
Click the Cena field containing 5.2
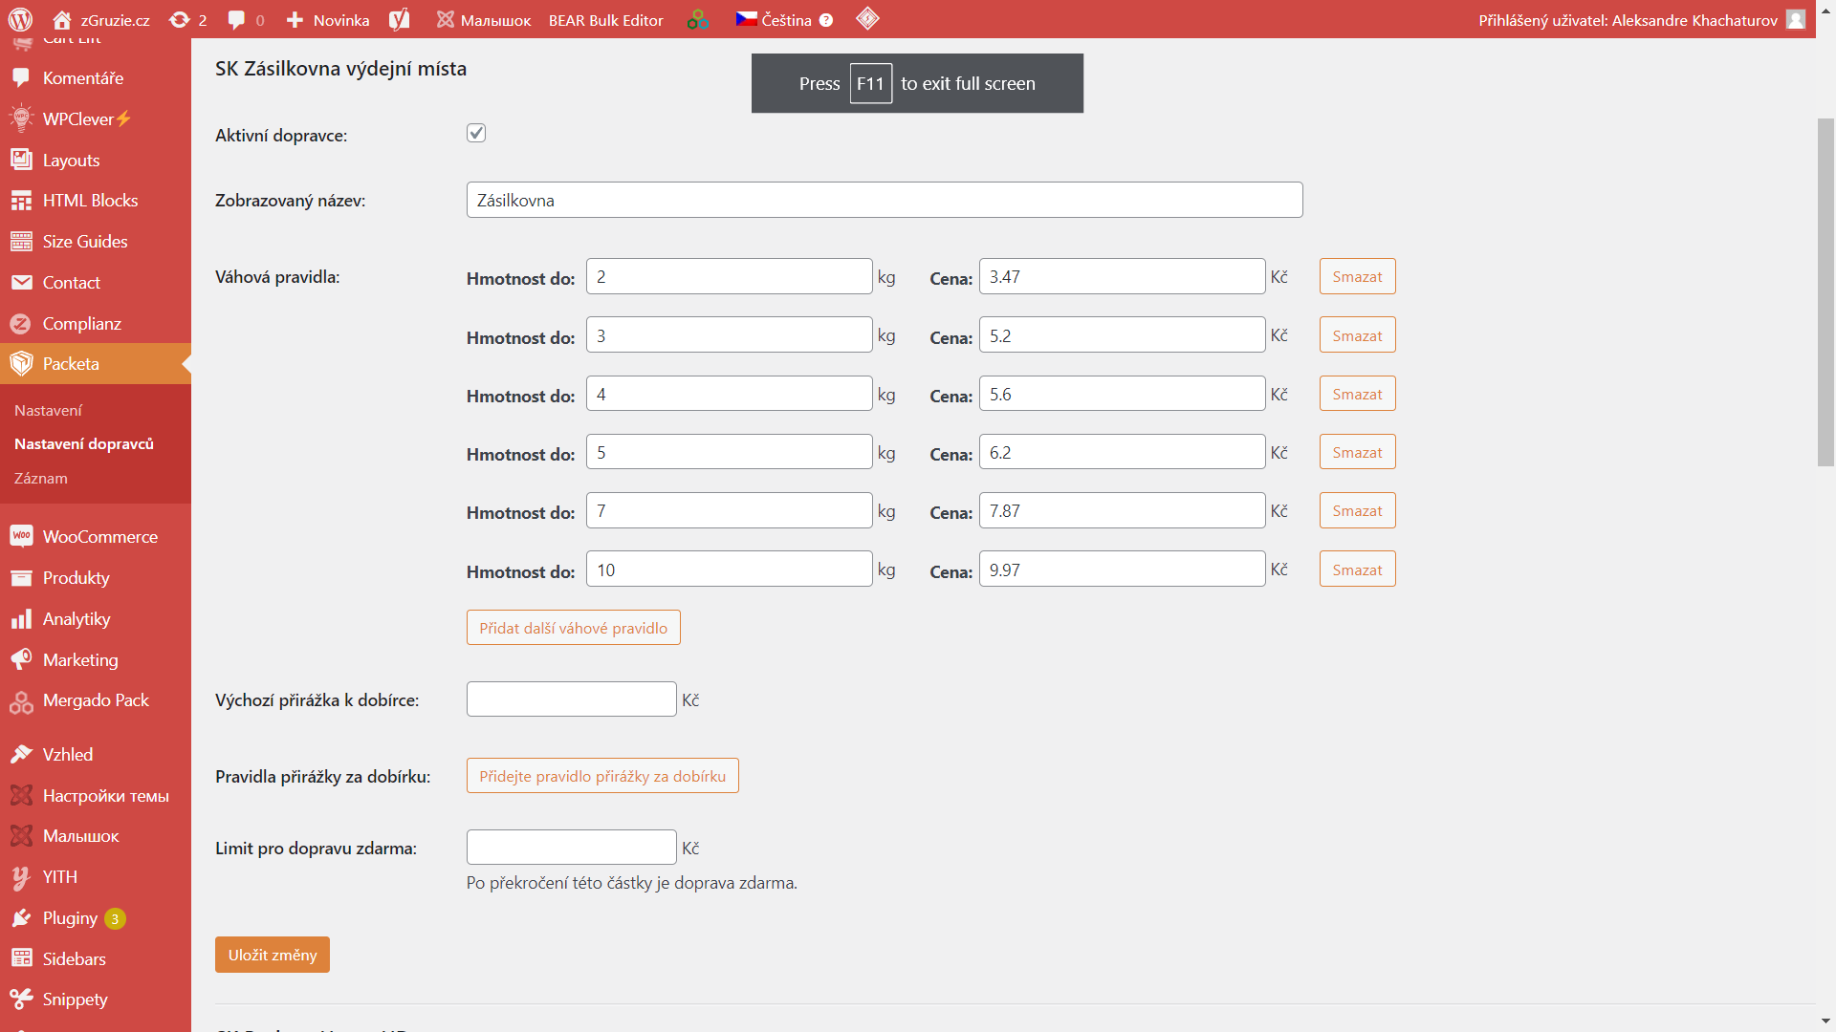point(1123,335)
